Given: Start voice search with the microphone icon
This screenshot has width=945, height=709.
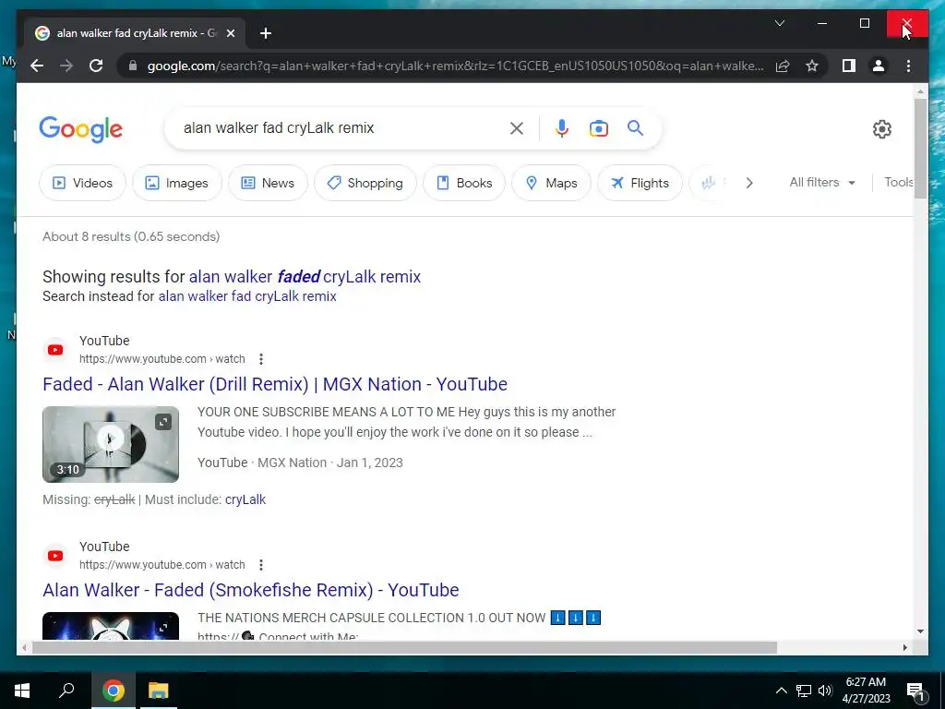Looking at the screenshot, I should pos(562,127).
